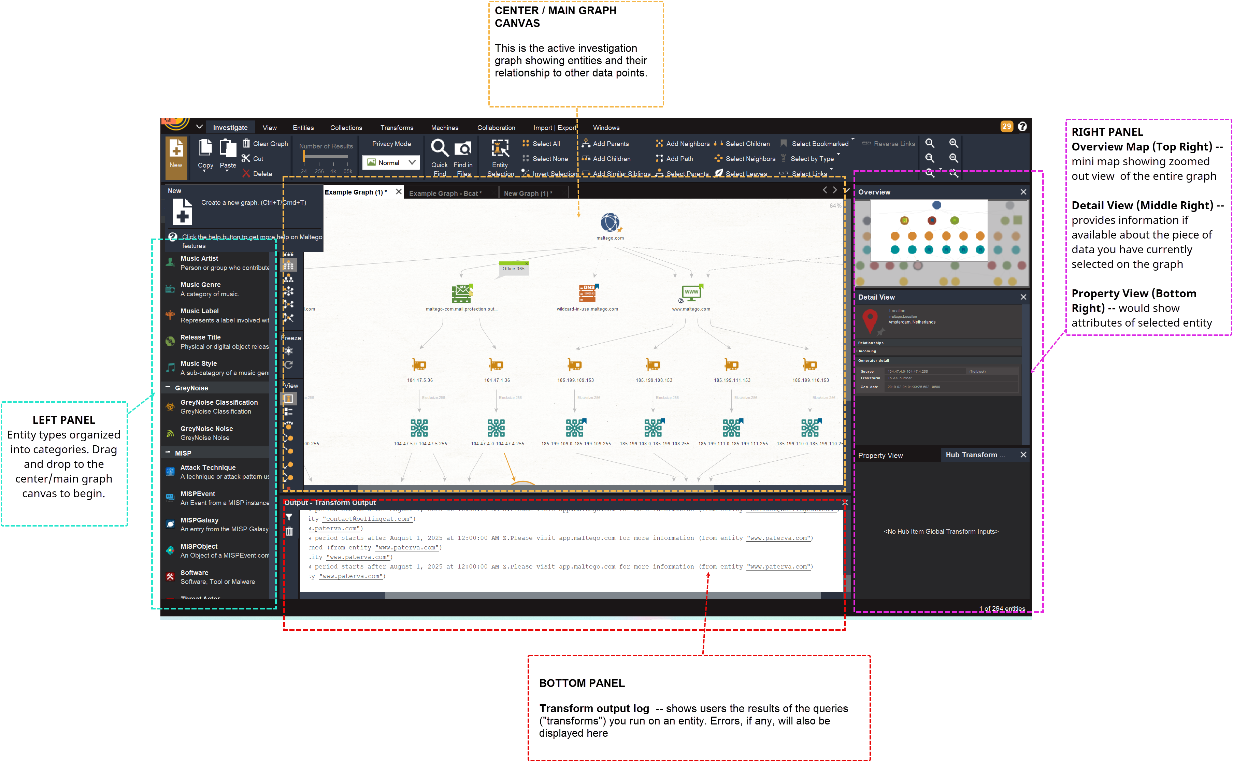Click the Entity Selection tool icon
Screen dimensions: 1233x762
point(500,148)
